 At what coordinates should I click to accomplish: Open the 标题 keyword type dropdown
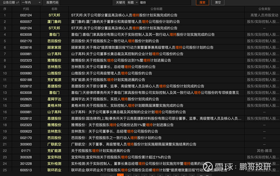click(132, 2)
